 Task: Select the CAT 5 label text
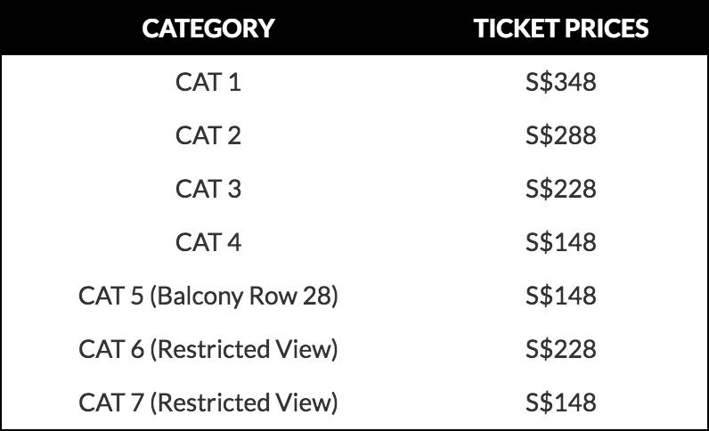pos(111,296)
